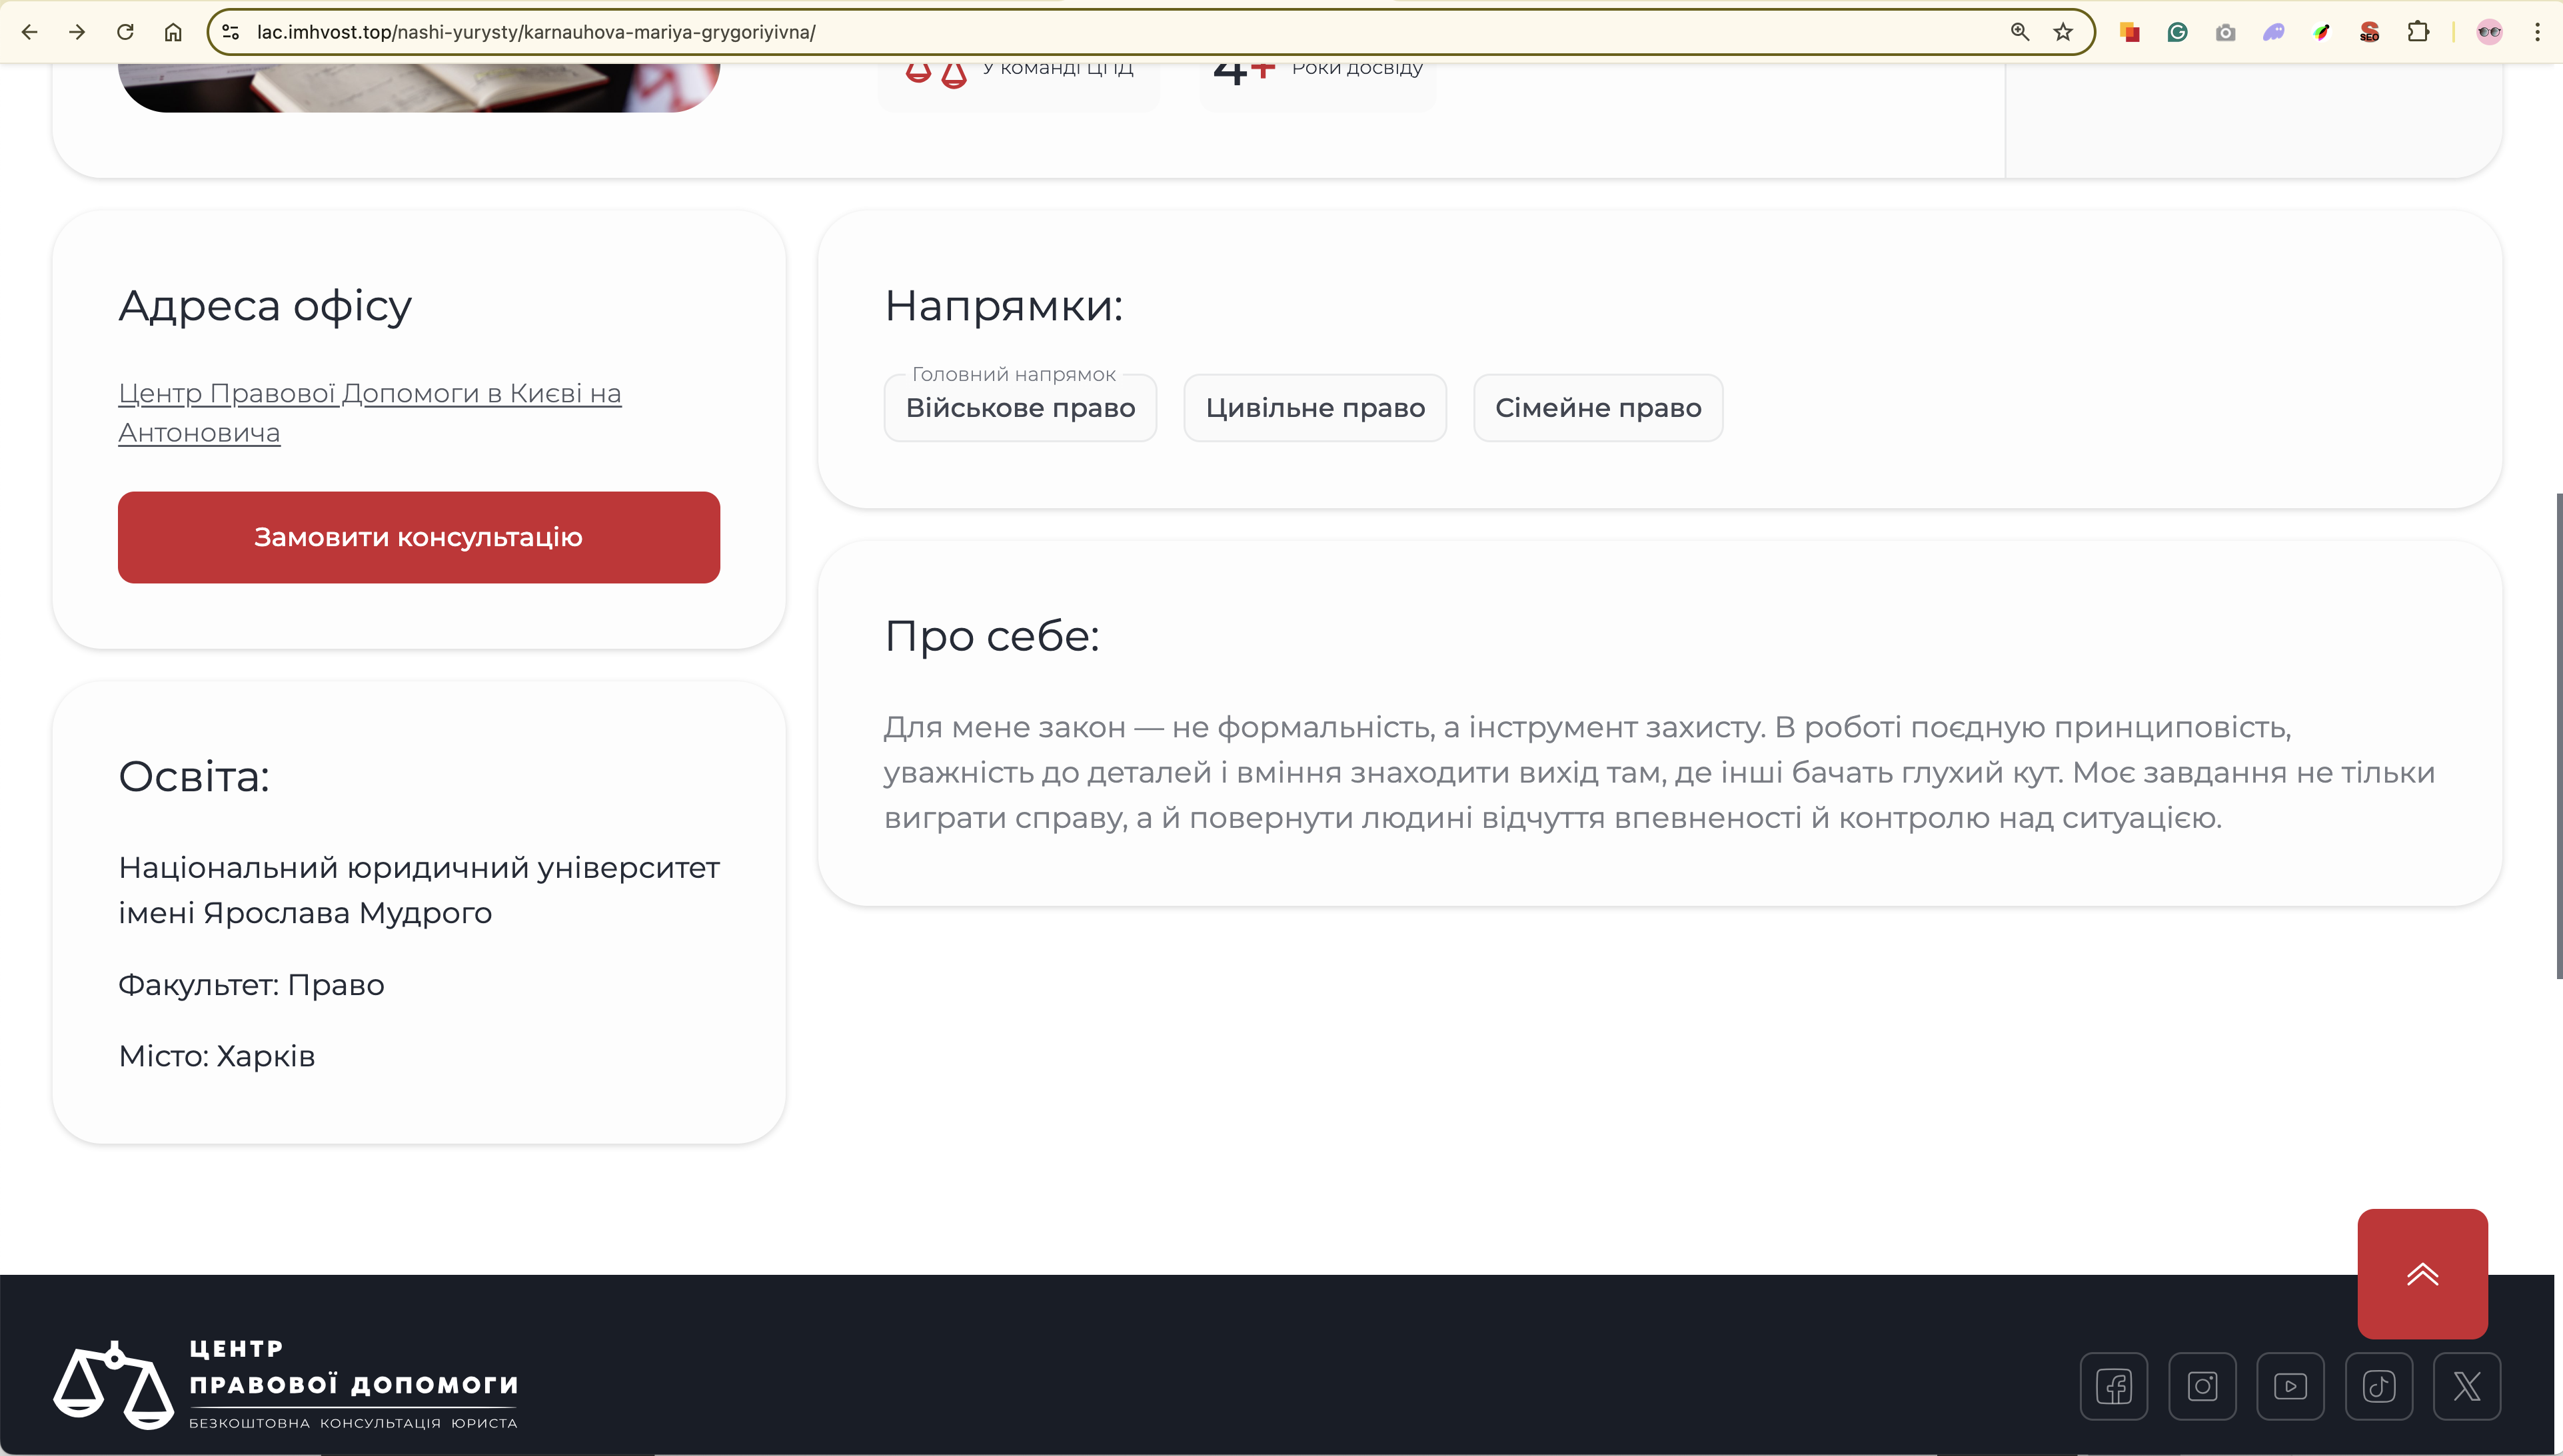
Task: Select the Сімейне право tag
Action: tap(1597, 408)
